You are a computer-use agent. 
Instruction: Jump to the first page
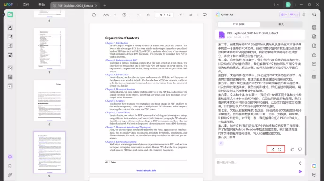pyautogui.click(x=138, y=15)
